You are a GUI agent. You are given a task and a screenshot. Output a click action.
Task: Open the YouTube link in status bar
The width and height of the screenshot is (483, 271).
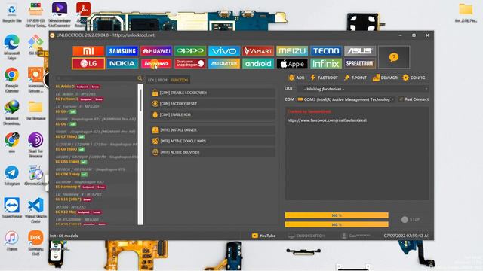263,236
